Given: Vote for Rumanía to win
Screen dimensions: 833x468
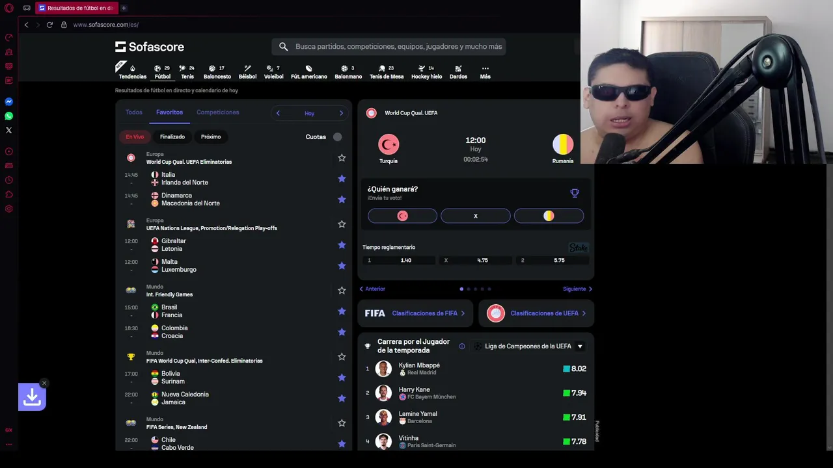Looking at the screenshot, I should (549, 216).
